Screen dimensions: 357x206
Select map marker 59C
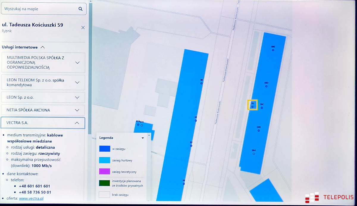(262, 108)
